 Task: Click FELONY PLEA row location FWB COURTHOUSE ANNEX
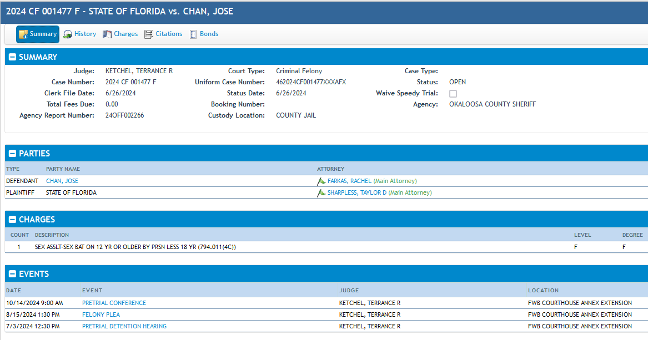tap(580, 314)
